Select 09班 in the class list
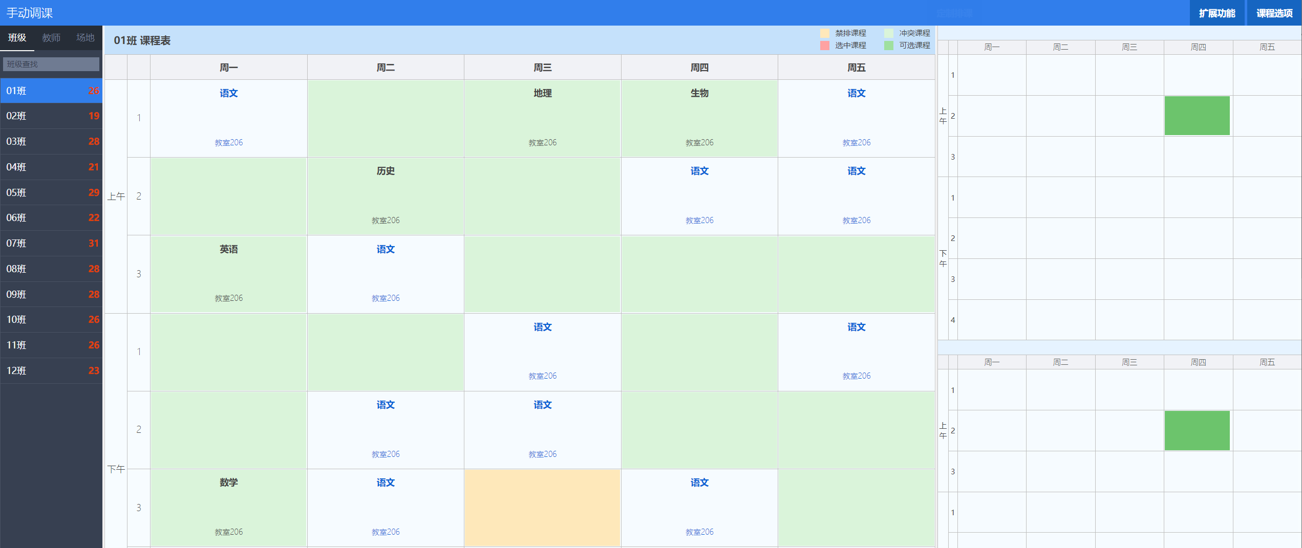This screenshot has height=548, width=1302. point(51,295)
